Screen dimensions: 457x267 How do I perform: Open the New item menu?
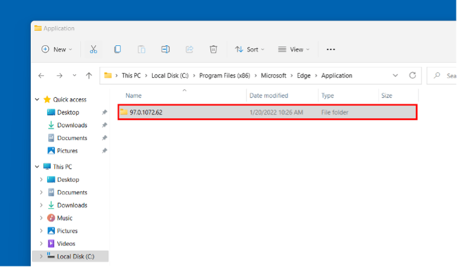[x=57, y=49]
